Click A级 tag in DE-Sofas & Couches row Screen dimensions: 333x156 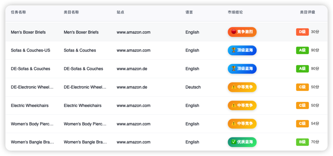tap(302, 69)
